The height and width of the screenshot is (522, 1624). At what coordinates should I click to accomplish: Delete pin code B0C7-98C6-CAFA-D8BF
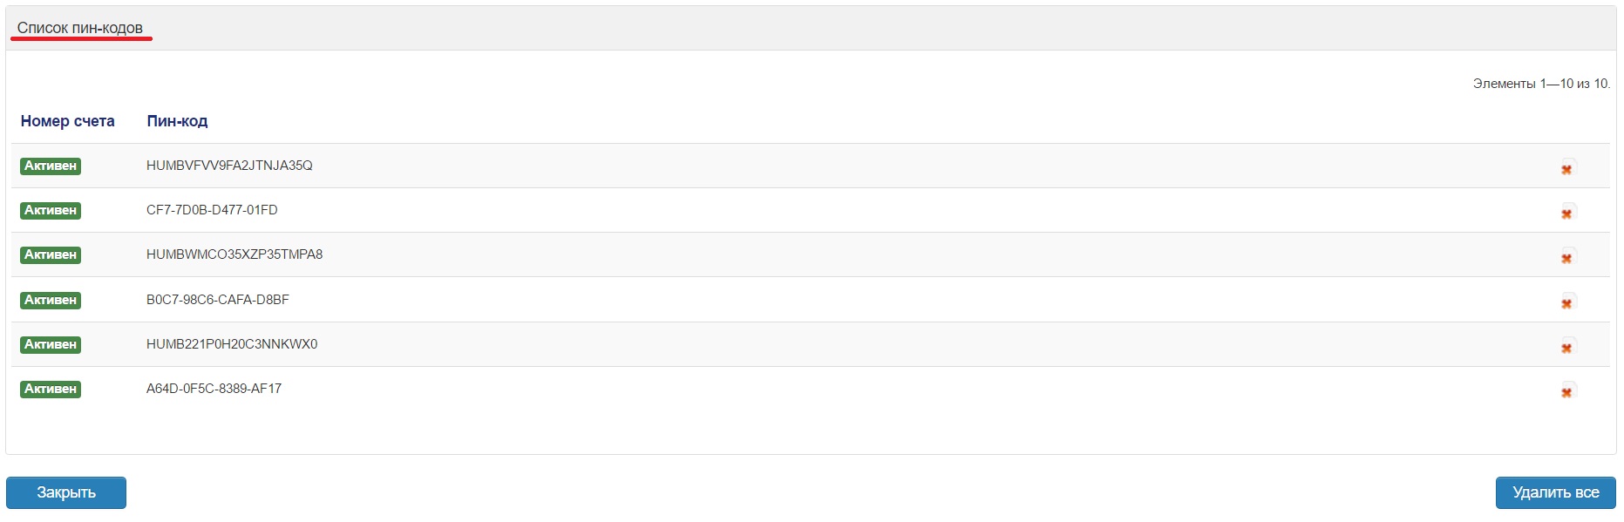pyautogui.click(x=1567, y=302)
